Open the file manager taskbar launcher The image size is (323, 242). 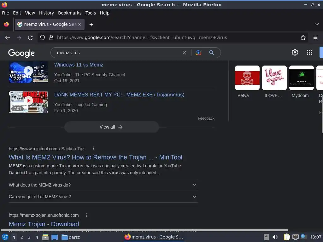tap(45, 237)
